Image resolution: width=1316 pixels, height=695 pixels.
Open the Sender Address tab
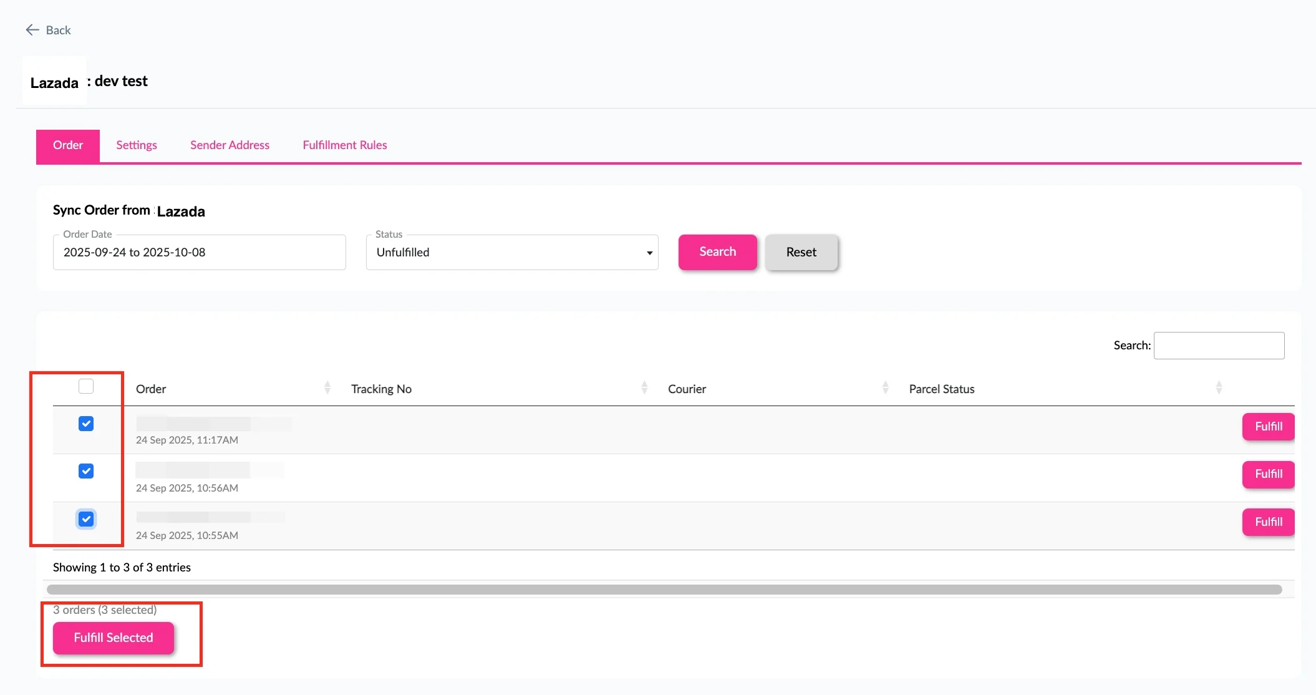pos(230,145)
